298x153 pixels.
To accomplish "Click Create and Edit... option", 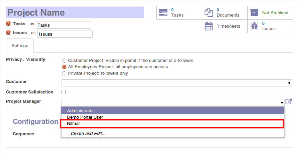I will click(x=88, y=133).
